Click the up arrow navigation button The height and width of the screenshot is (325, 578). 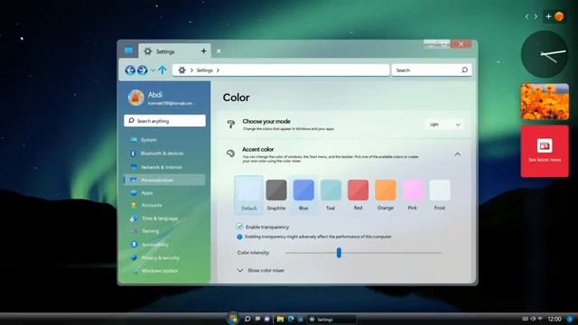[163, 70]
